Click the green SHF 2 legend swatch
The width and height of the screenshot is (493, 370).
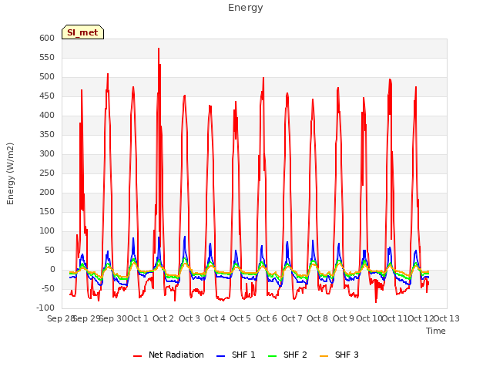click(x=272, y=356)
